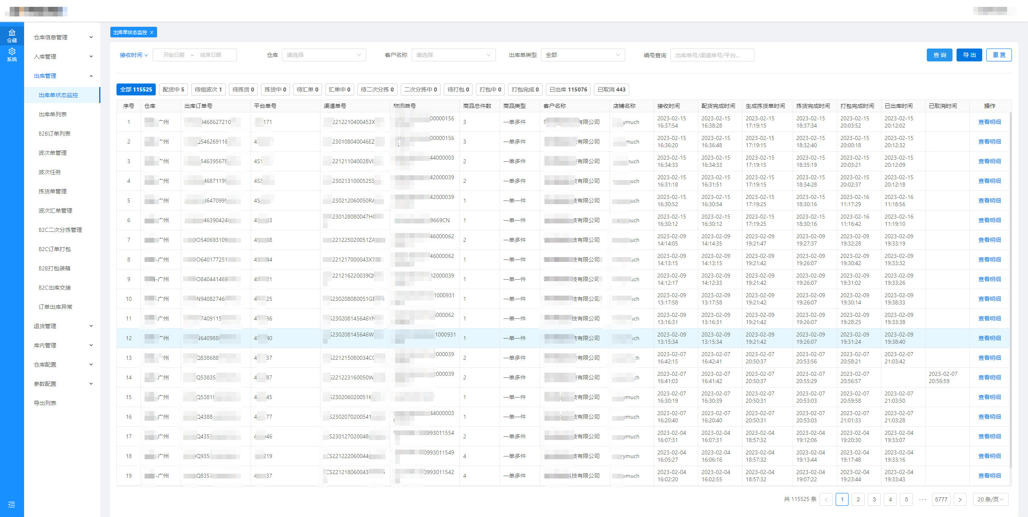1028x517 pixels.
Task: Filter by 拣货中 0 status
Action: [275, 89]
